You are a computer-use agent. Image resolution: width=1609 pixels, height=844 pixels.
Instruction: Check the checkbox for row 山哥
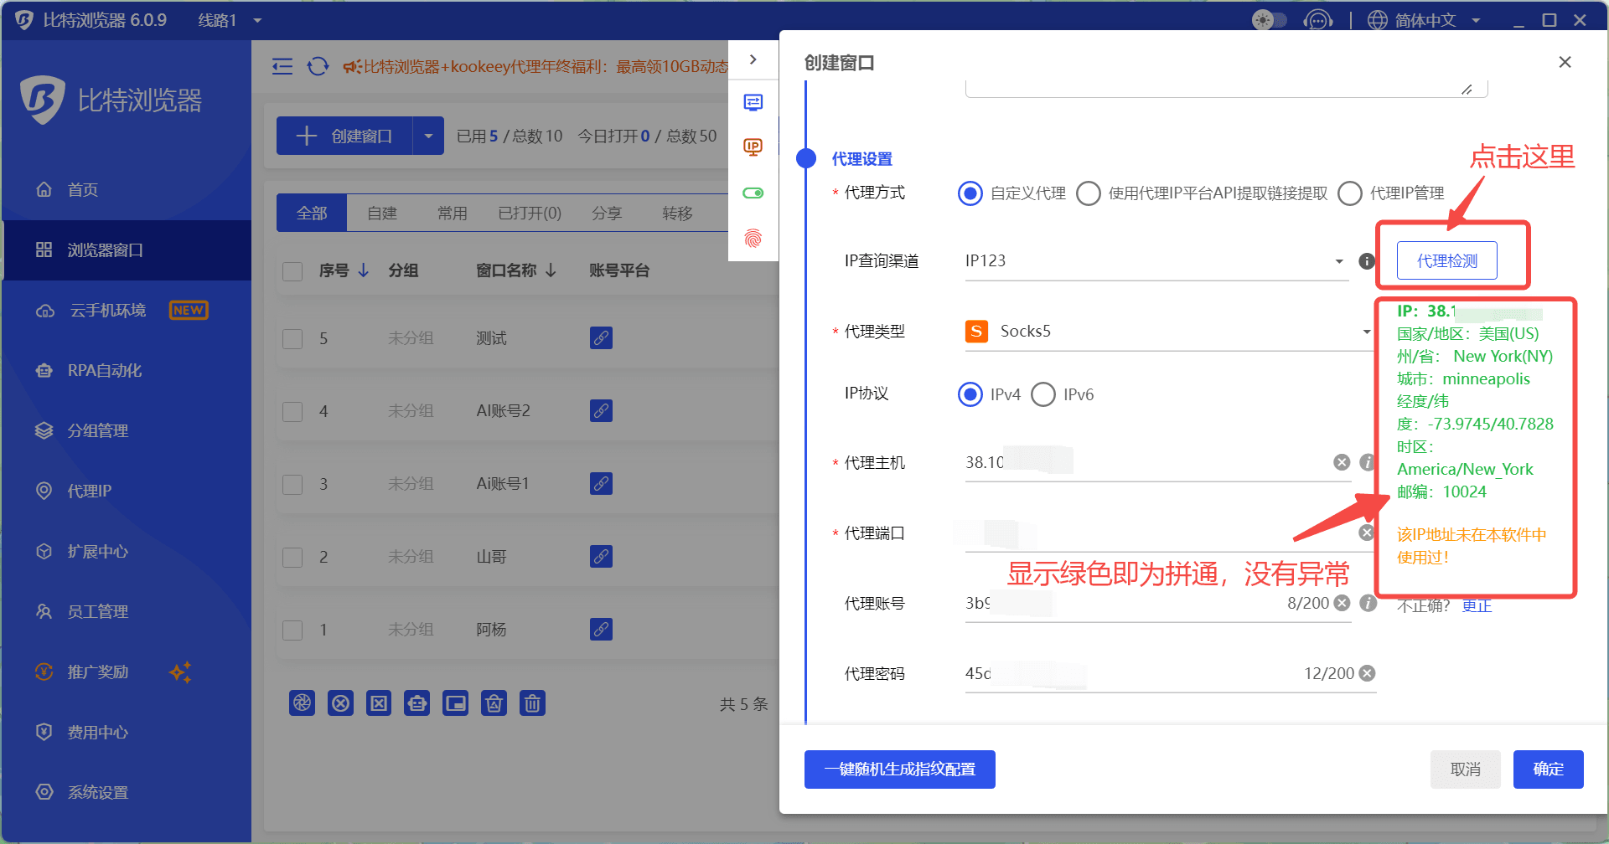coord(292,558)
